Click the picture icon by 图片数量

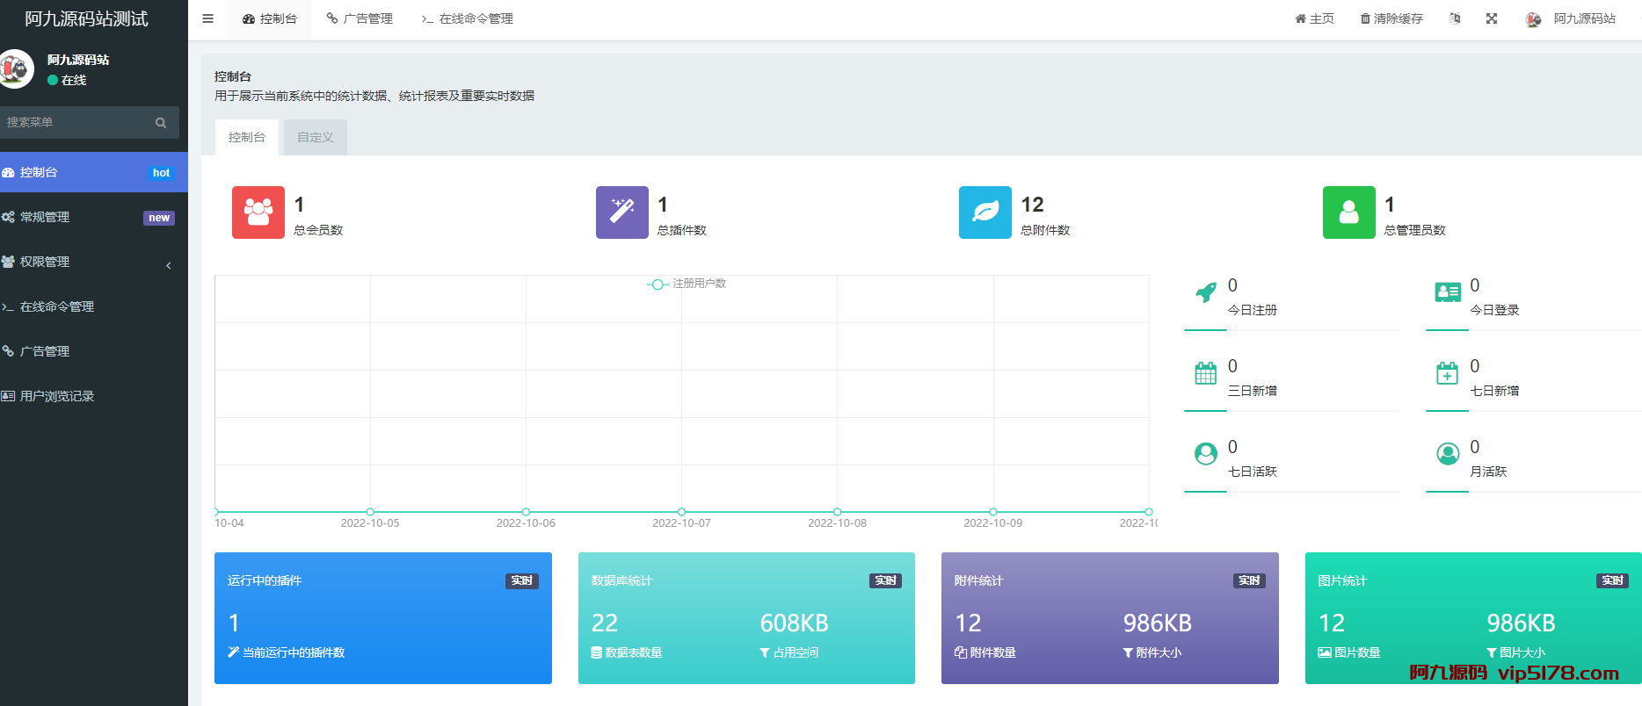point(1325,652)
